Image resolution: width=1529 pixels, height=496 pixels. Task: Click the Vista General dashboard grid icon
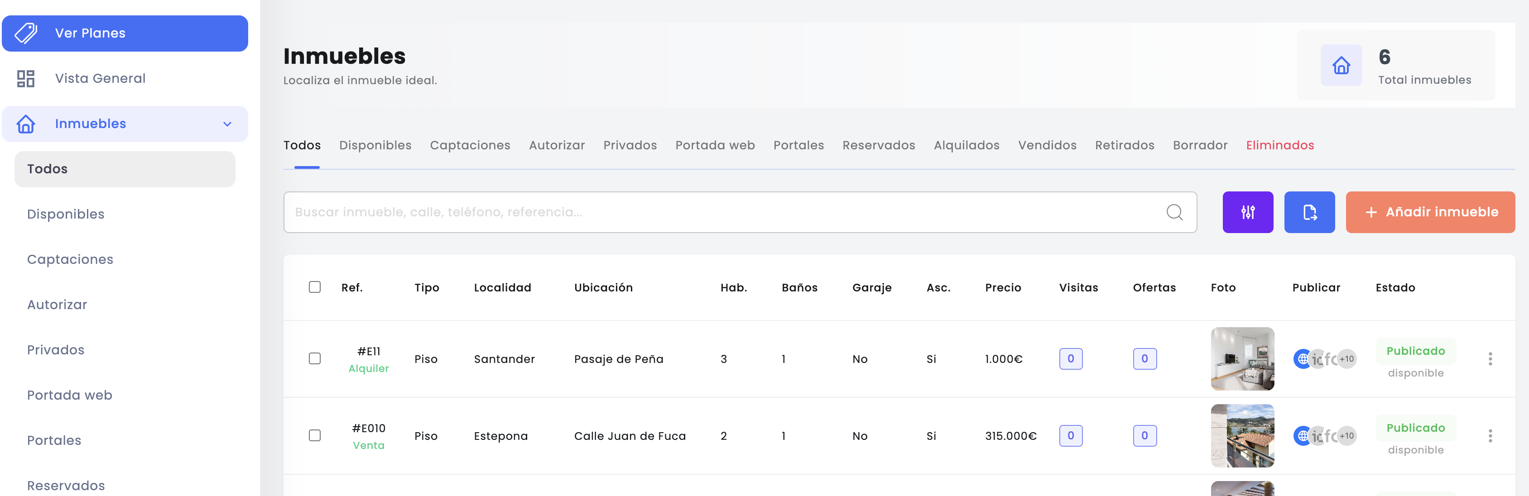(x=26, y=78)
